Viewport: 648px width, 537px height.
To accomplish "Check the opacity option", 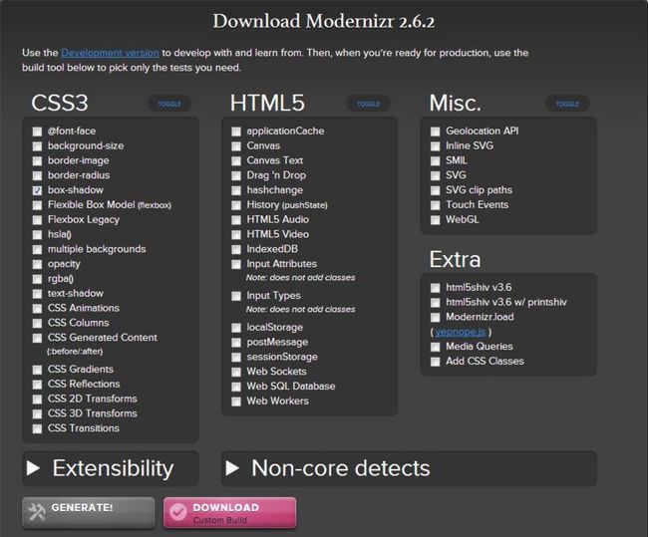I will point(37,264).
